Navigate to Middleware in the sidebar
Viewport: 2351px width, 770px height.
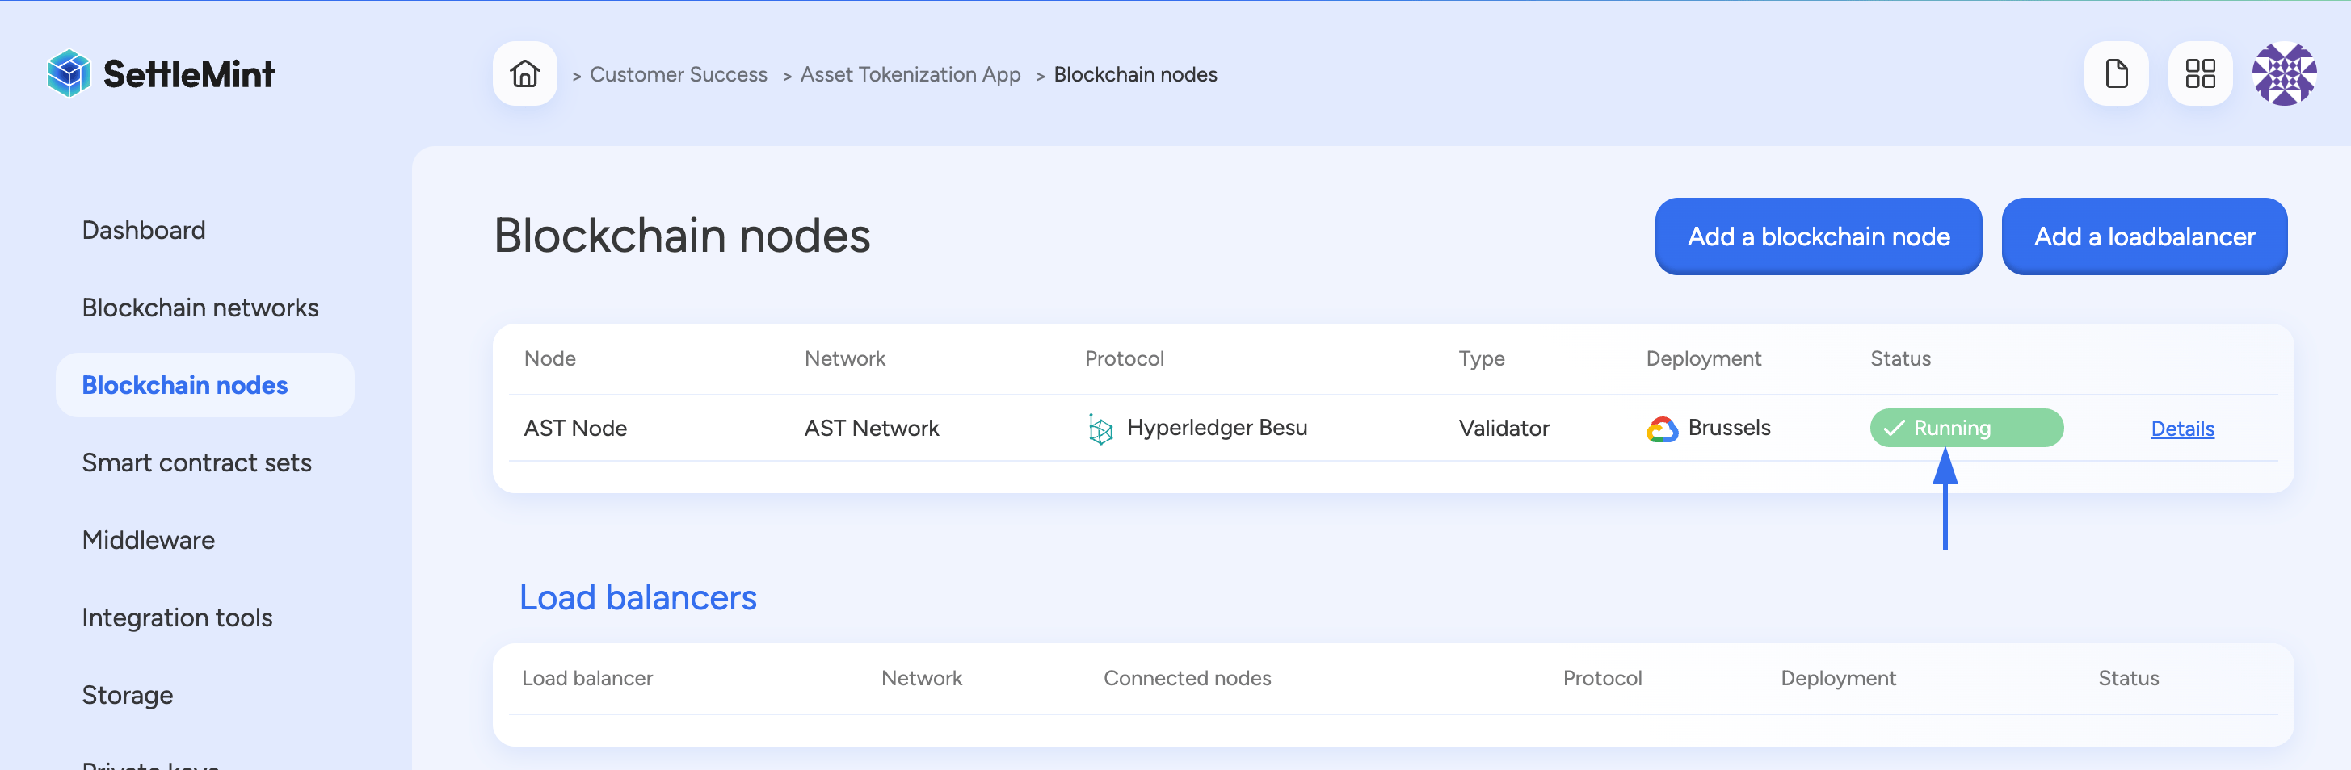148,538
